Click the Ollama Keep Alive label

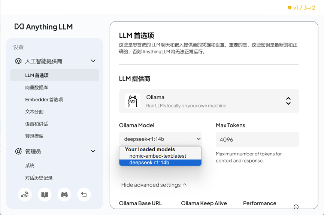(x=204, y=203)
